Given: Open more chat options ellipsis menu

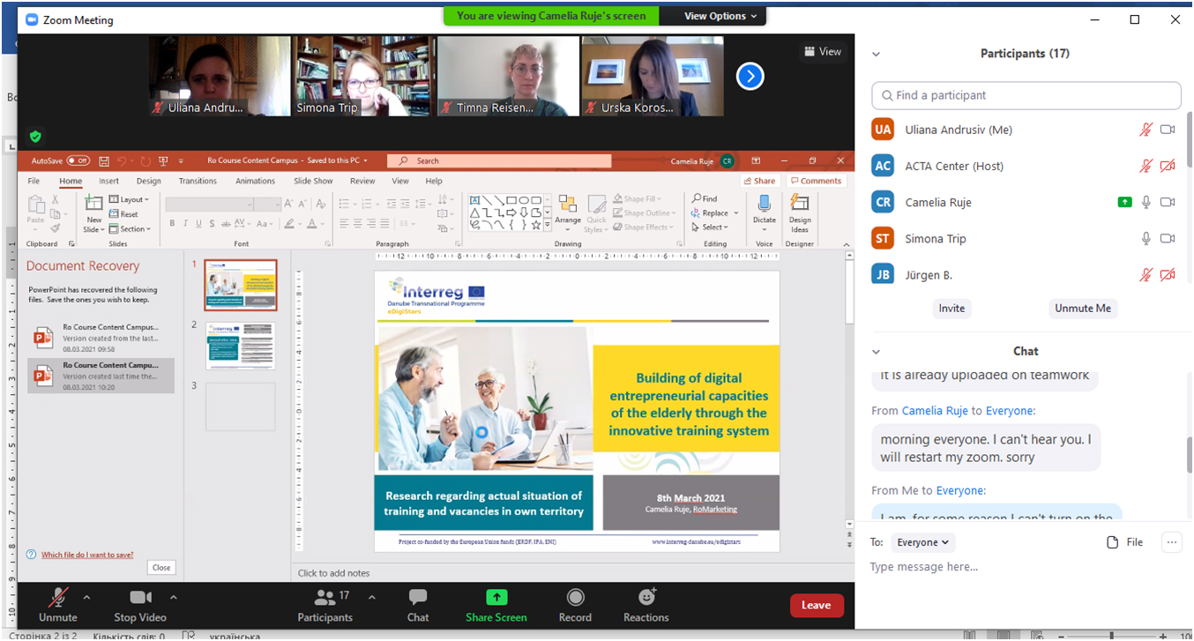Looking at the screenshot, I should coord(1171,542).
